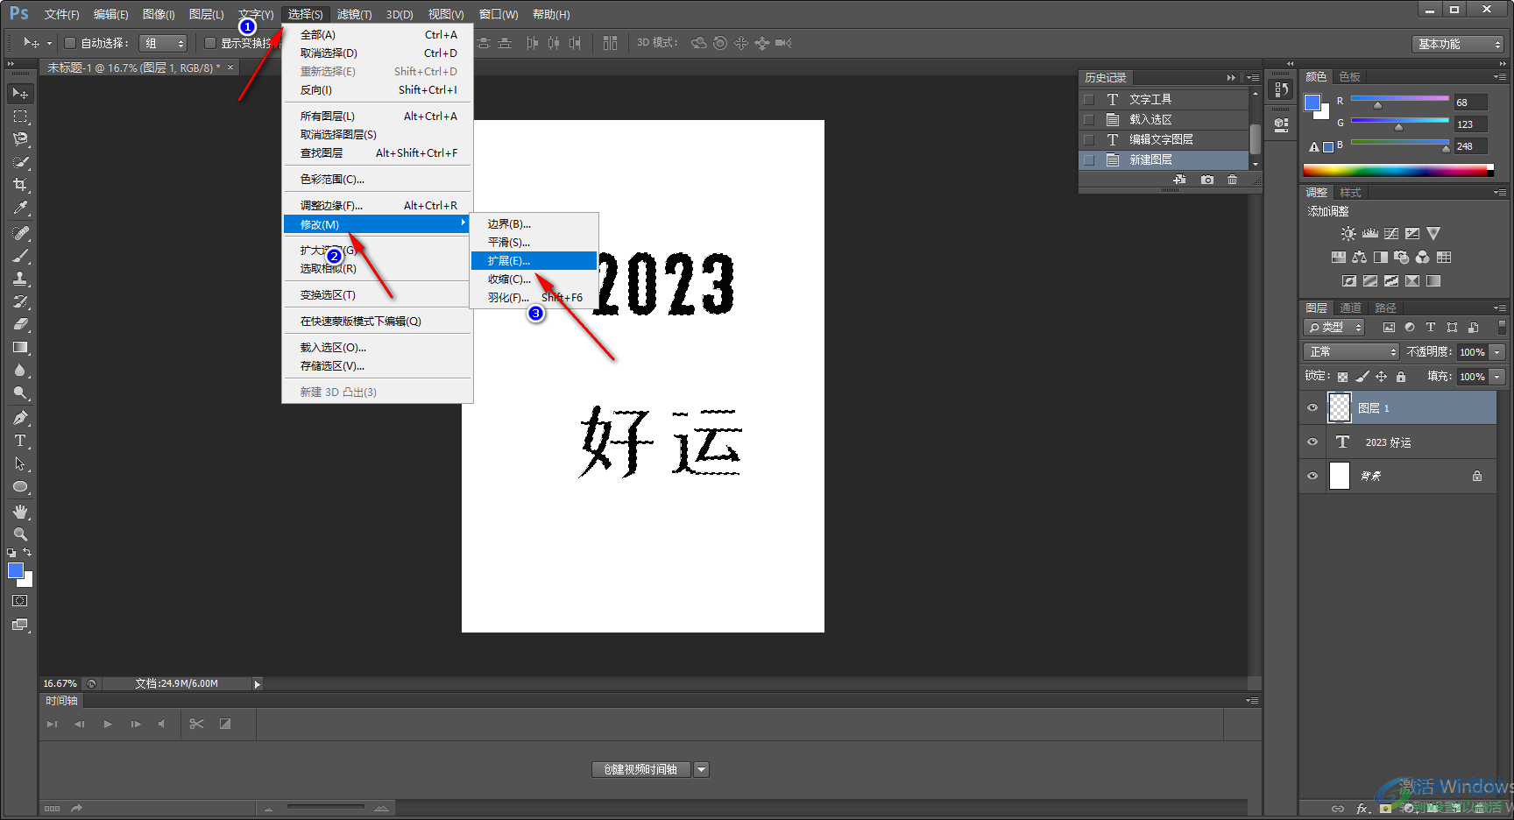
Task: Select the Eyedropper tool
Action: point(20,208)
